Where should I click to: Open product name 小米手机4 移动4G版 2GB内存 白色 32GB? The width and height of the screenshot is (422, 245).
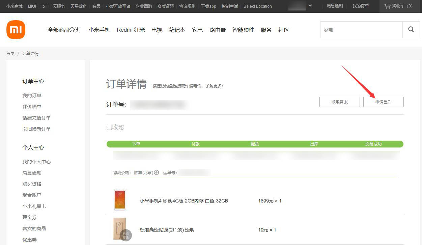pyautogui.click(x=184, y=201)
